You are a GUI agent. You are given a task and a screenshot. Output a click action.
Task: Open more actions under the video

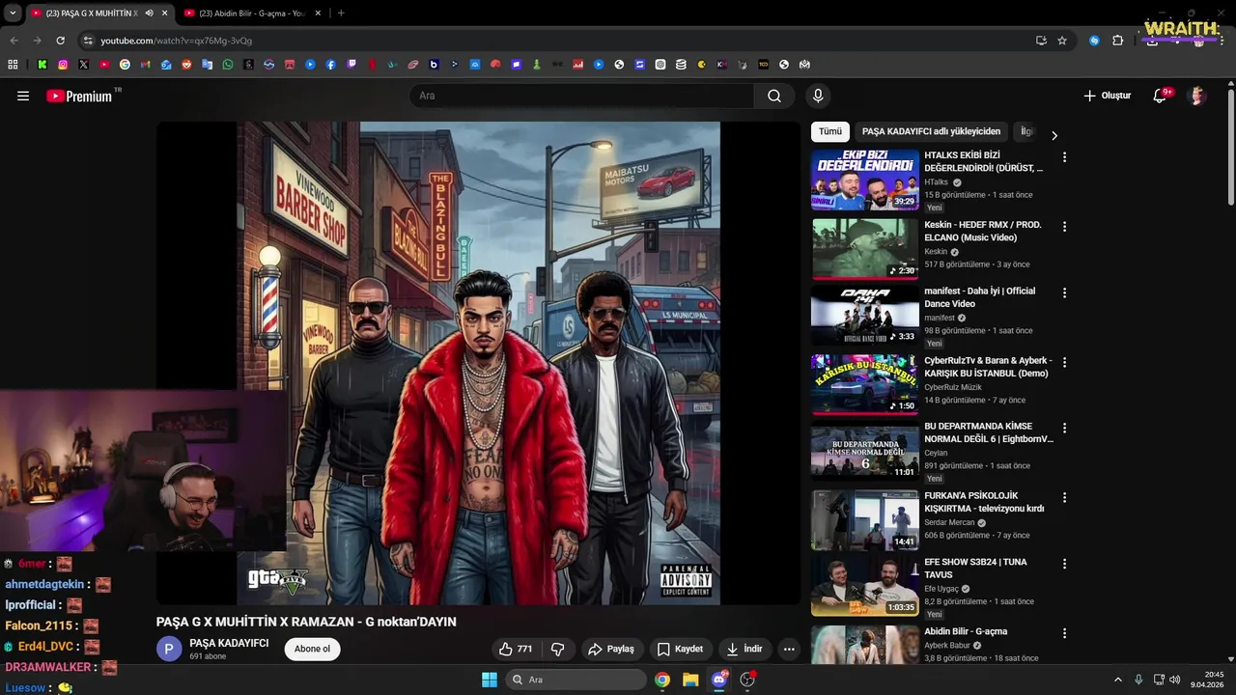coord(789,649)
